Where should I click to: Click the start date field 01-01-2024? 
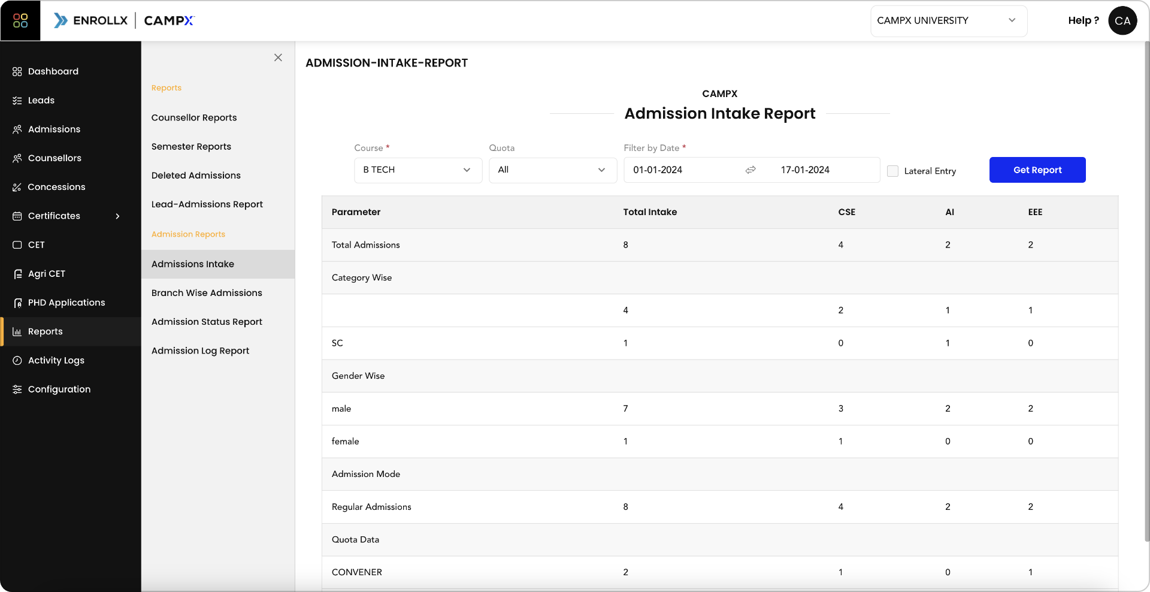click(x=658, y=170)
